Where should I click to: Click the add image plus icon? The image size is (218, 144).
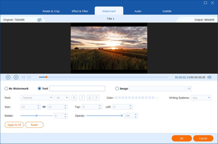click(x=189, y=89)
